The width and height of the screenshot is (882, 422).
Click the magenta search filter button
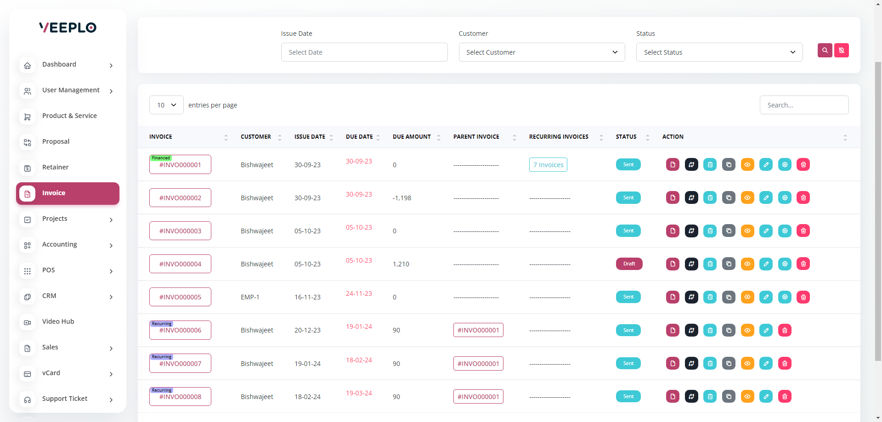(825, 51)
